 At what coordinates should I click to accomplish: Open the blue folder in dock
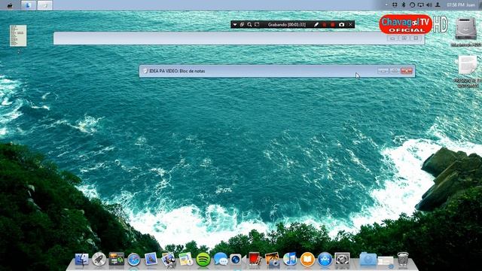[368, 260]
